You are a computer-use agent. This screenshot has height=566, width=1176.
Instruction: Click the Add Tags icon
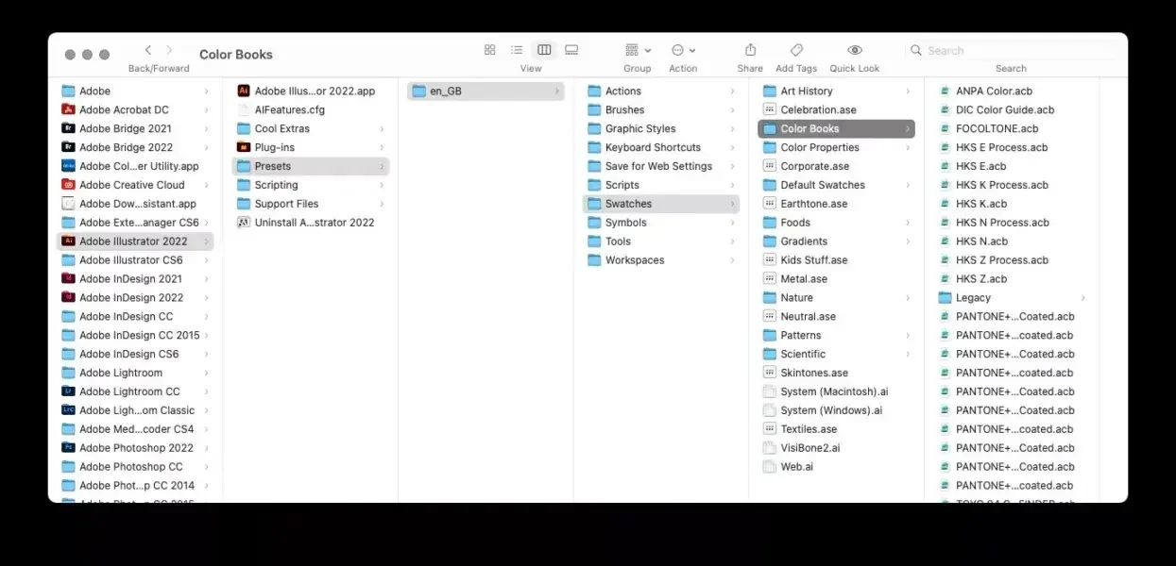796,50
